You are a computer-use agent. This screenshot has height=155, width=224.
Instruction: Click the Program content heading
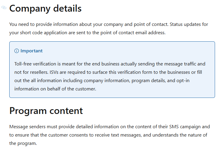point(46,111)
